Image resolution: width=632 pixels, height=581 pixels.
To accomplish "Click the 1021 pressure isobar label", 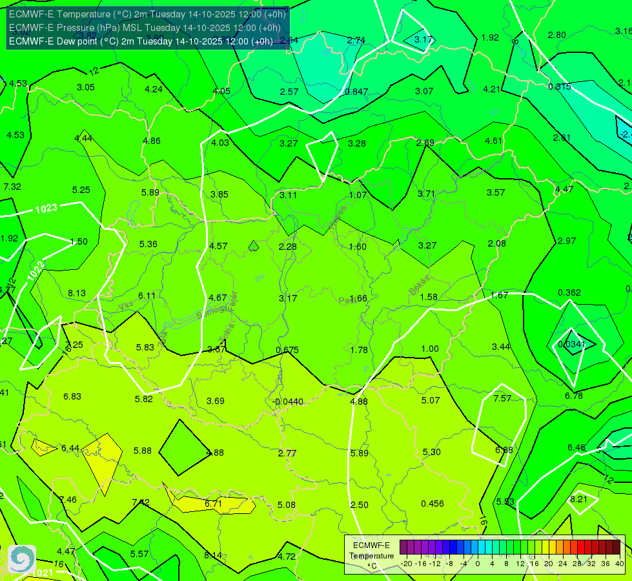I will coord(43,573).
